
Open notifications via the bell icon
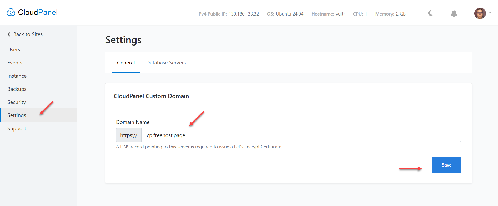coord(454,13)
